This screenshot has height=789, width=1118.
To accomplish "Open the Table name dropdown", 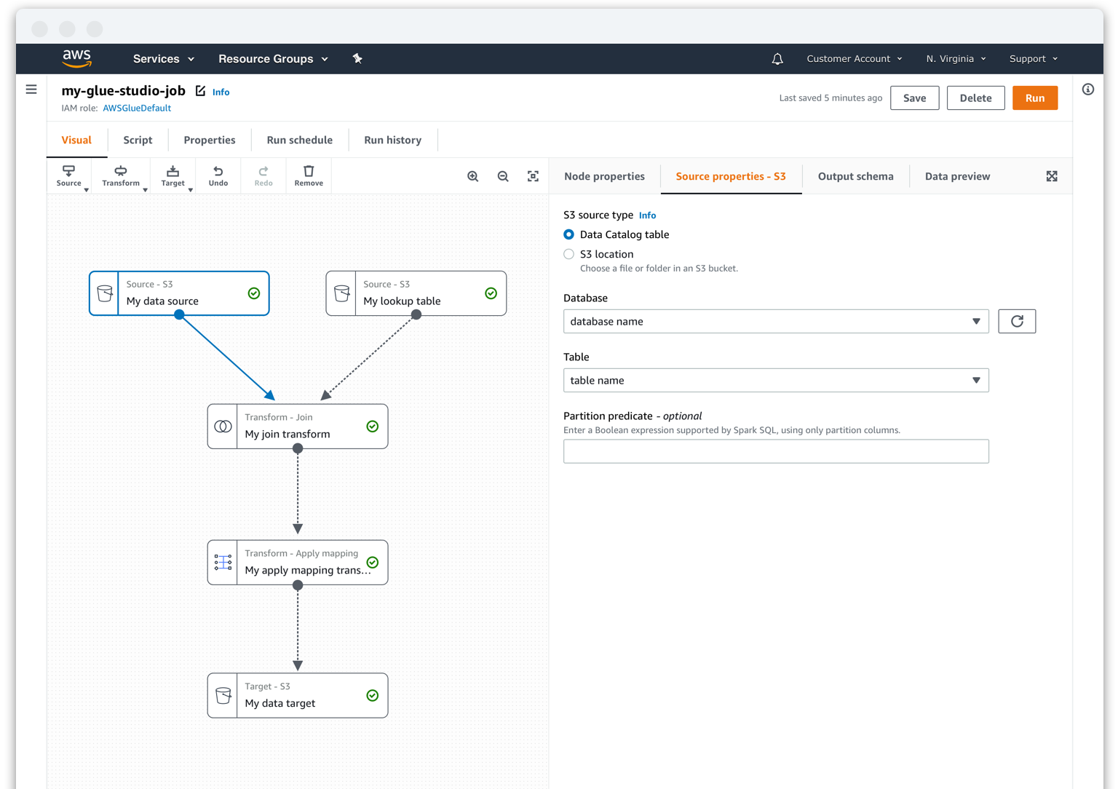I will (x=776, y=380).
